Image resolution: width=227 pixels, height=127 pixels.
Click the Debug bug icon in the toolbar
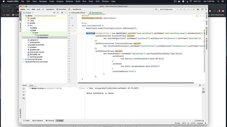(181, 10)
